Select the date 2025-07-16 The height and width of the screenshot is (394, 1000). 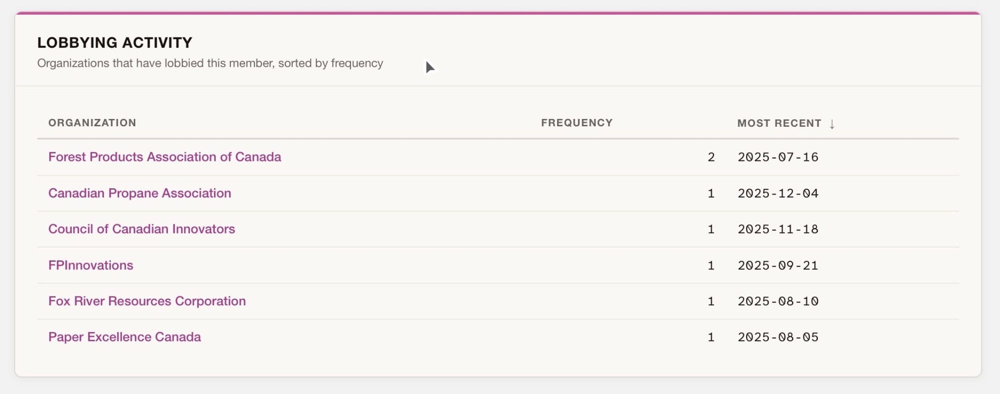click(778, 157)
